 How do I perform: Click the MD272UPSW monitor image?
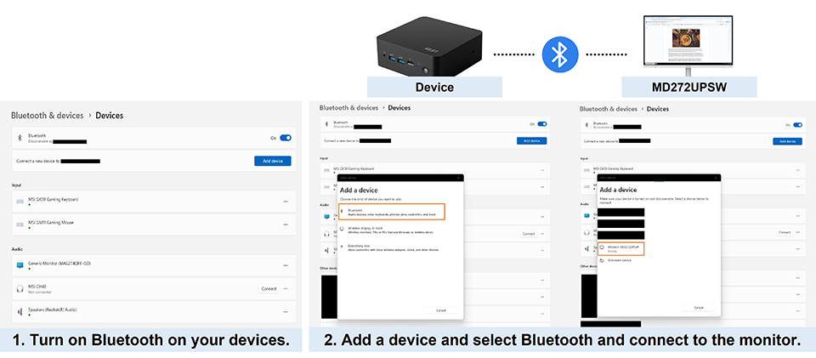coord(688,38)
